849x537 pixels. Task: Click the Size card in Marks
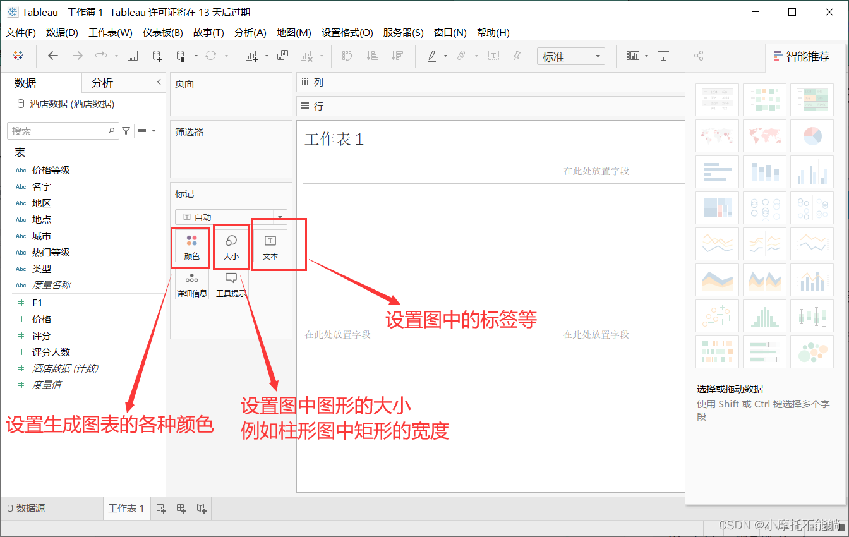(x=231, y=247)
